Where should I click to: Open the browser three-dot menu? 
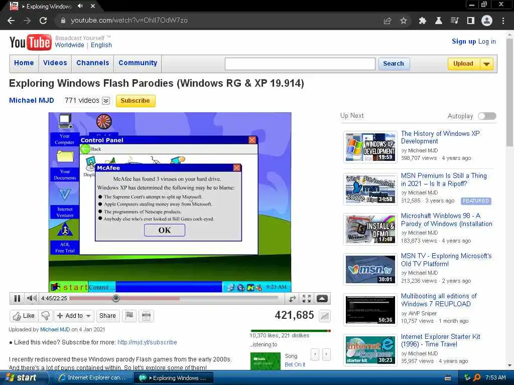coord(503,21)
